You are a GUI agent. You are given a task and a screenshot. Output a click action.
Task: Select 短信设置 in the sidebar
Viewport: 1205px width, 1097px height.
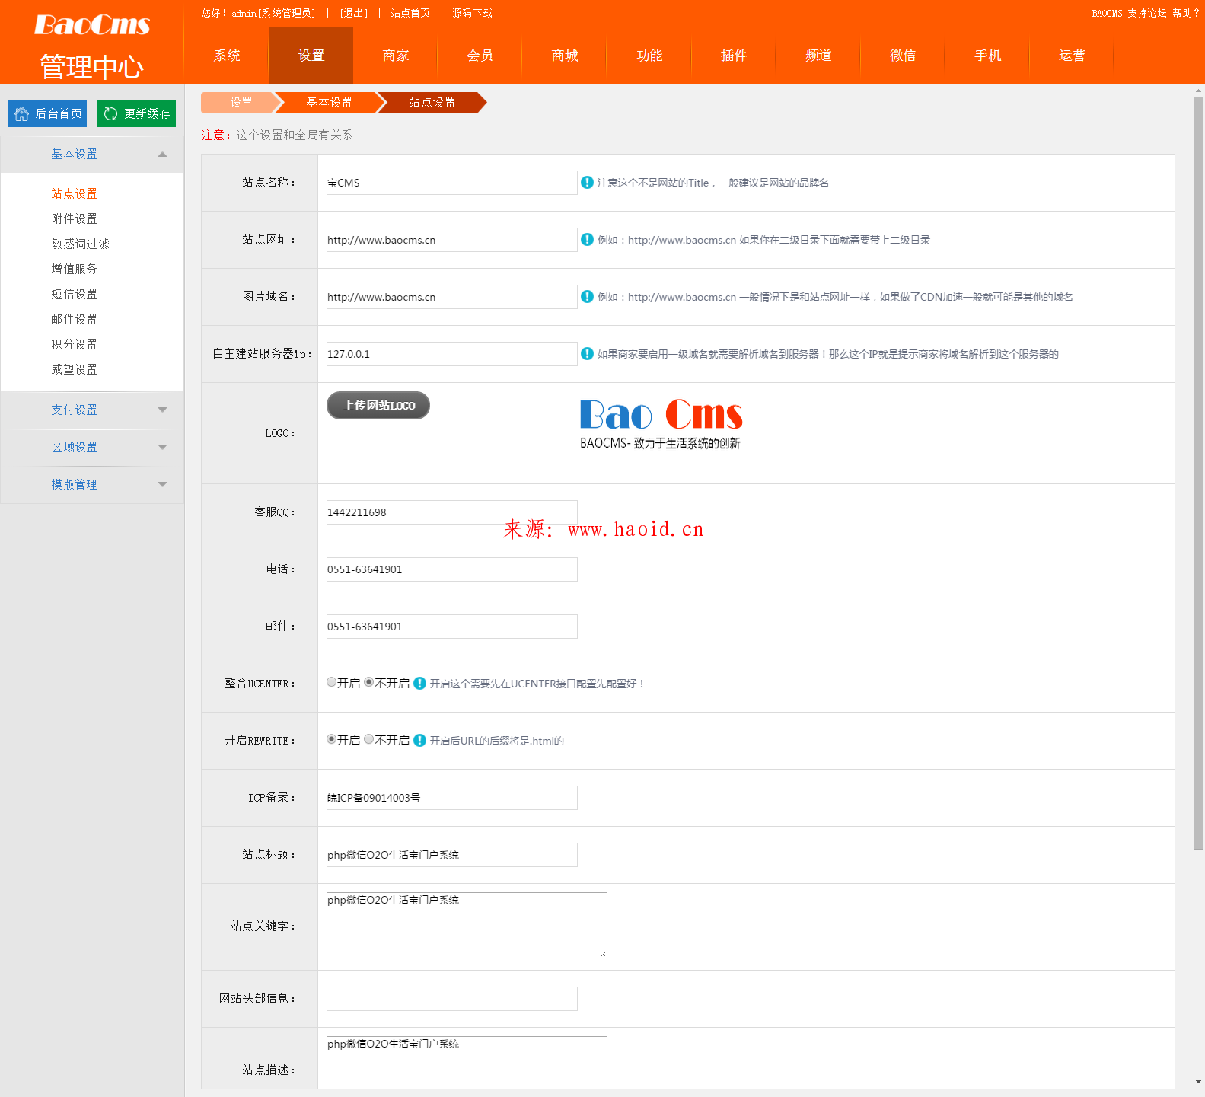click(x=74, y=294)
